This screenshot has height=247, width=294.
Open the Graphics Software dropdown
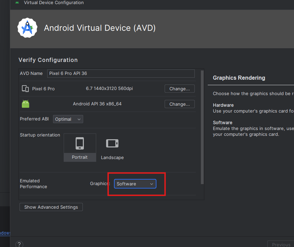coord(135,184)
